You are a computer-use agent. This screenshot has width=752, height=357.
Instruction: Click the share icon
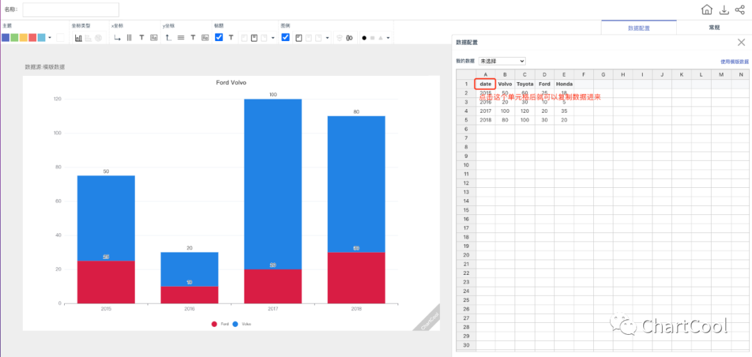[739, 10]
